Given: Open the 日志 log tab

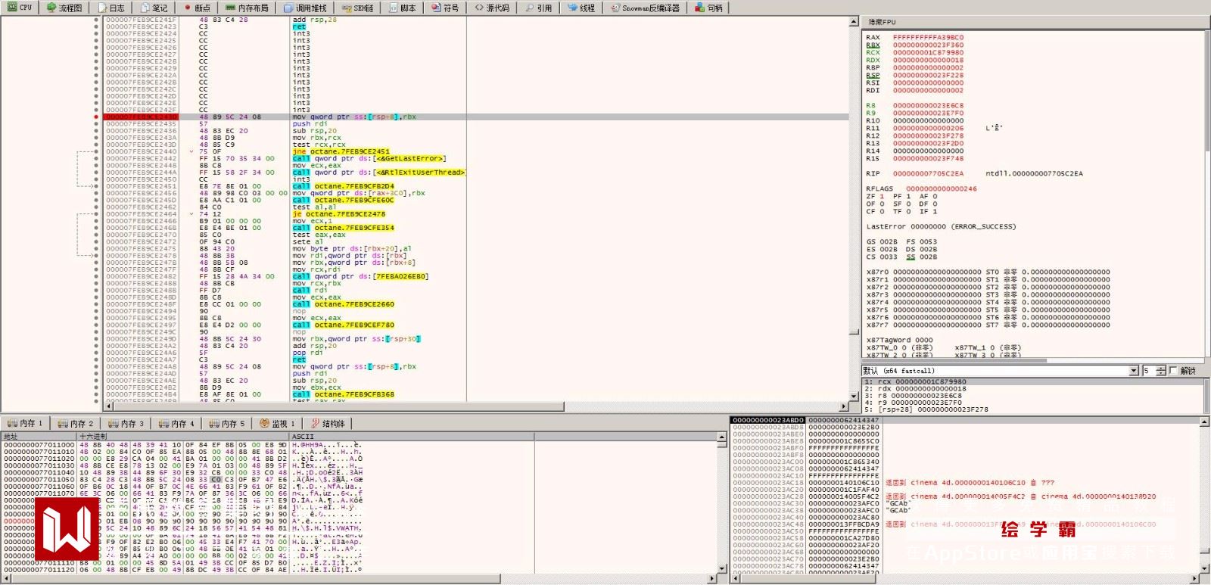Looking at the screenshot, I should (x=111, y=8).
